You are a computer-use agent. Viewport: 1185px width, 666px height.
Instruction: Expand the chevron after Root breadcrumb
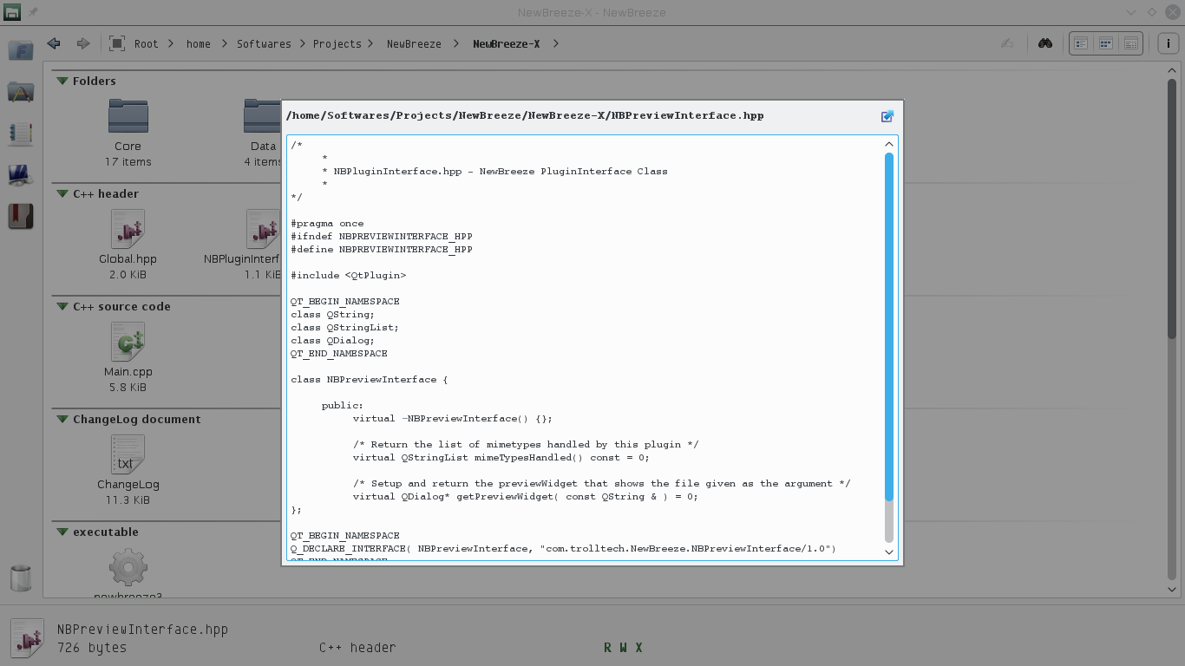coord(171,43)
